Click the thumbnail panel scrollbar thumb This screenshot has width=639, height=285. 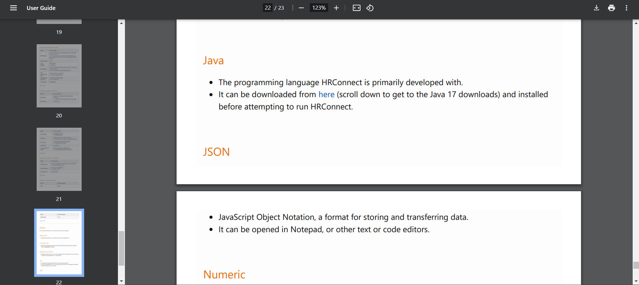[x=121, y=248]
